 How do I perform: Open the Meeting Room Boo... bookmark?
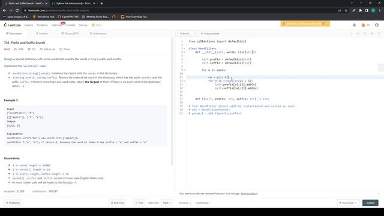pyautogui.click(x=95, y=17)
